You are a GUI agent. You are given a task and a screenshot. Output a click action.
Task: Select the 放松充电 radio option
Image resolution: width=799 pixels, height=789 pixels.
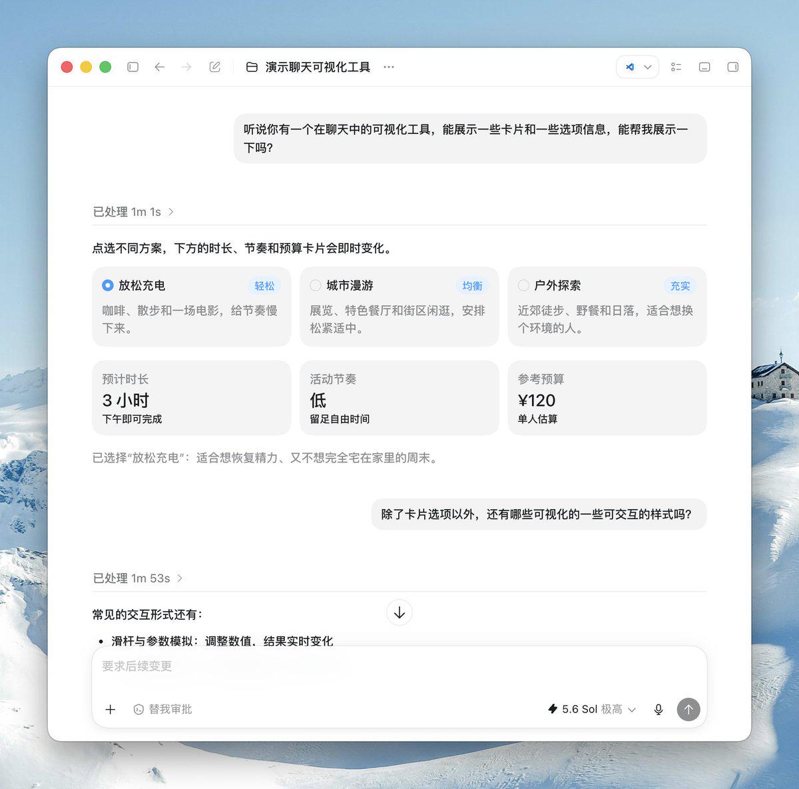pos(108,285)
